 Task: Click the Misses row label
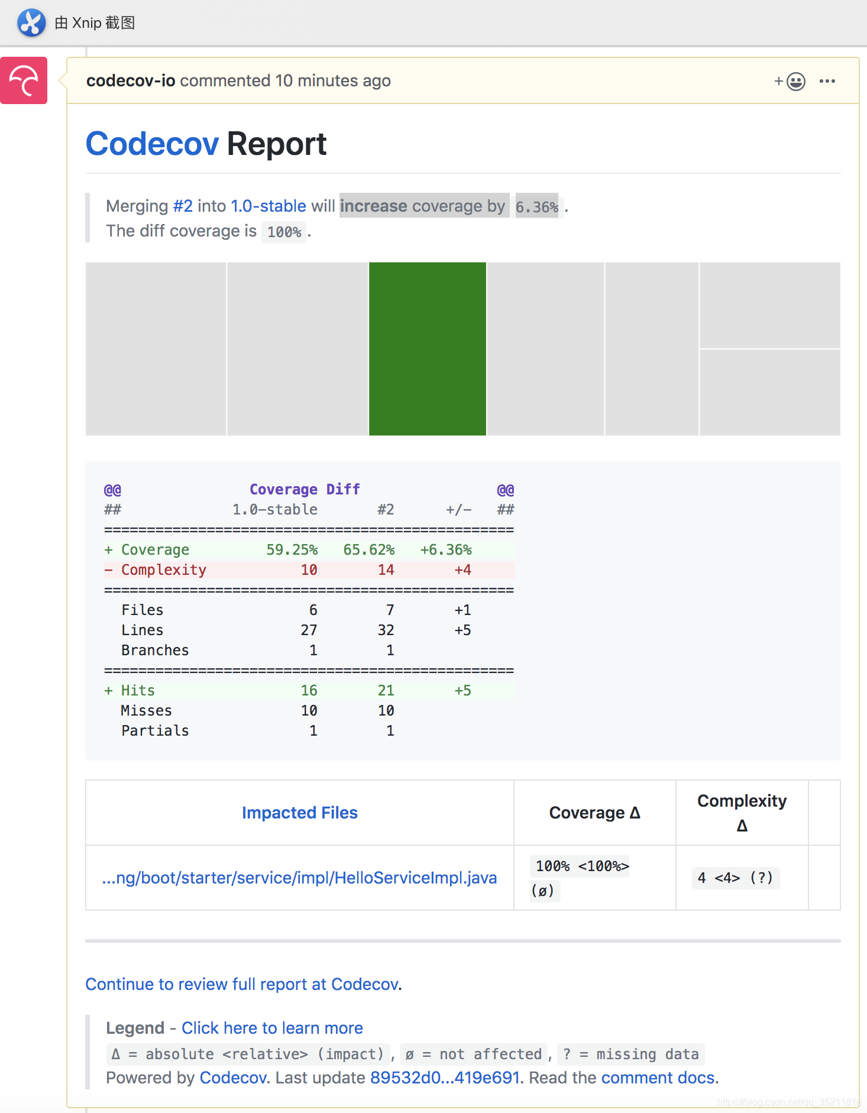(147, 711)
